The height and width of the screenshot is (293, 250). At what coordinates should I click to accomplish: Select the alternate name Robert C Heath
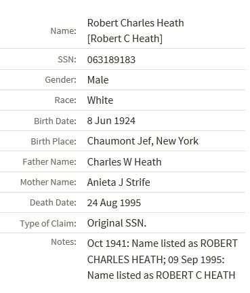(x=125, y=39)
